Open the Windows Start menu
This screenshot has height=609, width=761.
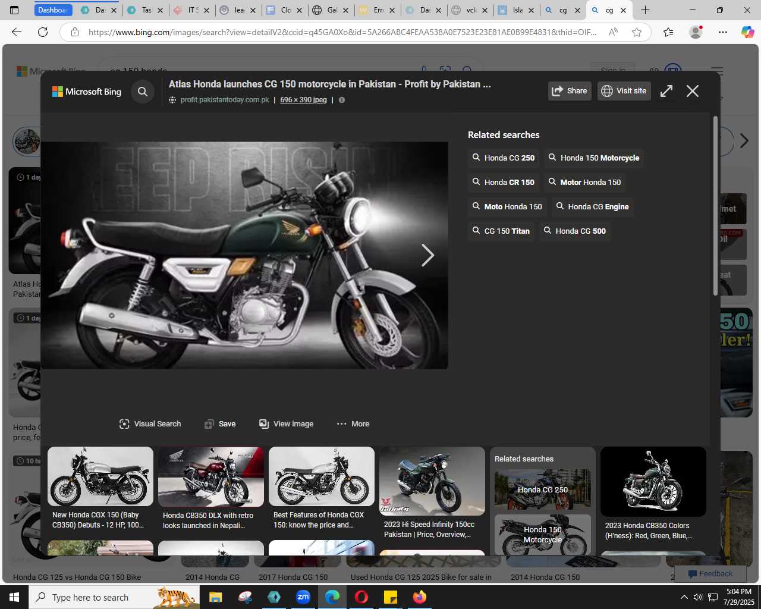pyautogui.click(x=14, y=597)
